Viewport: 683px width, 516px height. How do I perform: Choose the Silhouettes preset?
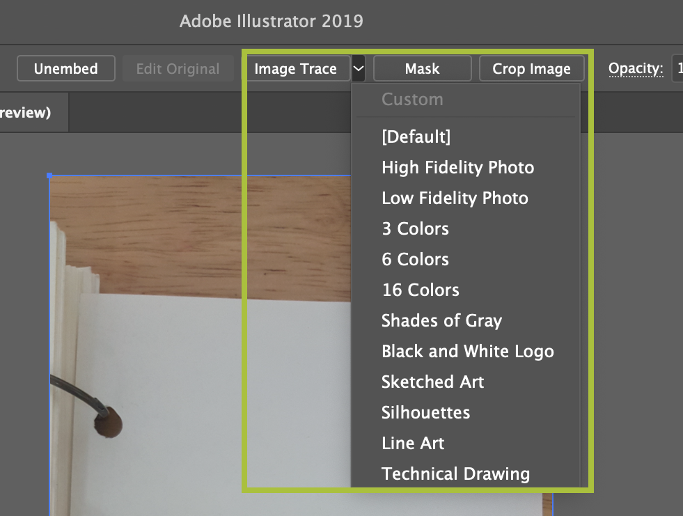tap(465, 412)
